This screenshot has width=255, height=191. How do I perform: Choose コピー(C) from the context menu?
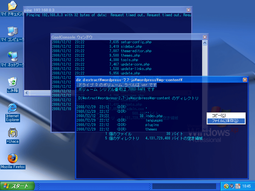coord(226,116)
